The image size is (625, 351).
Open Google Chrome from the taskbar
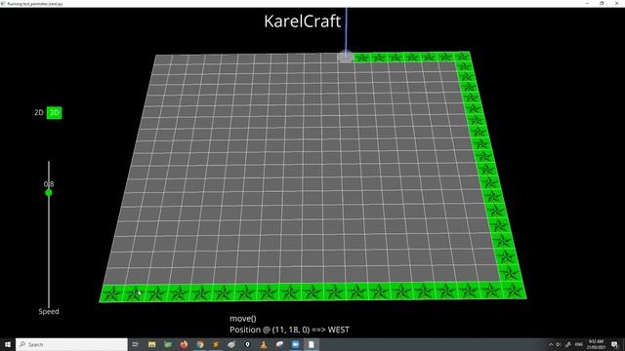point(199,344)
